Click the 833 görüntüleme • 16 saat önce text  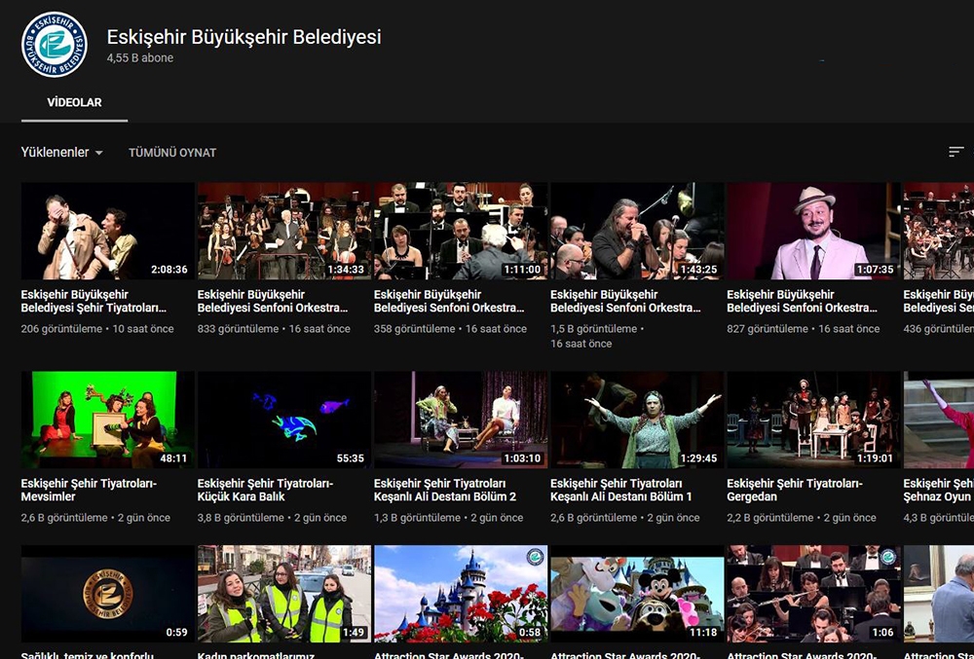pyautogui.click(x=274, y=329)
